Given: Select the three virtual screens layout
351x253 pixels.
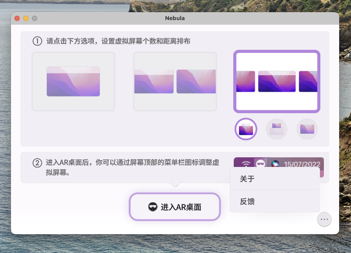Looking at the screenshot, I should (x=277, y=81).
